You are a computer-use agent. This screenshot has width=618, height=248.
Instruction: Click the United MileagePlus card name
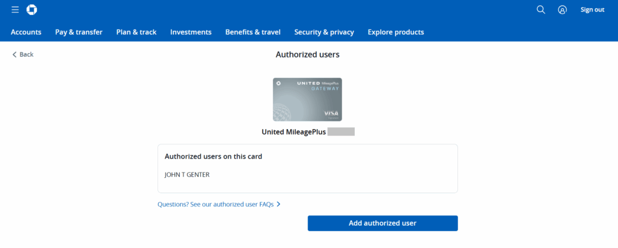pyautogui.click(x=294, y=132)
